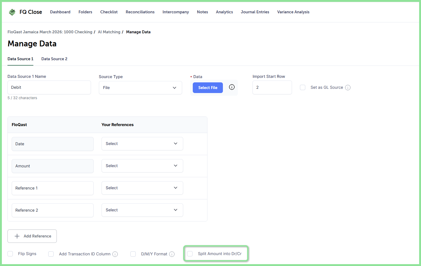The image size is (421, 266).
Task: Expand the Select dropdown for Reference 2
Action: coord(142,210)
